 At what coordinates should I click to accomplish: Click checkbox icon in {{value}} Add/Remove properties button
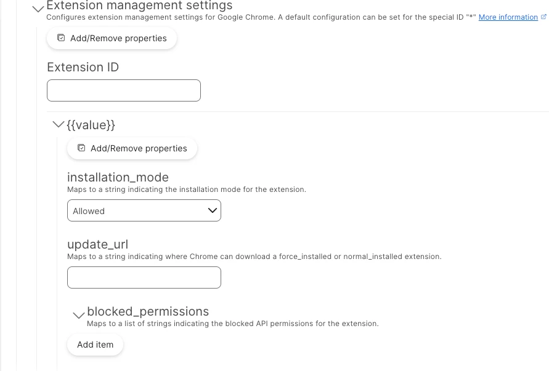coord(81,148)
